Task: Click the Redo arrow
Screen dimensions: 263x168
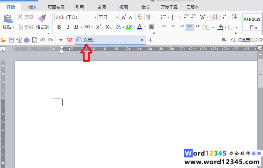Action: pyautogui.click(x=50, y=40)
